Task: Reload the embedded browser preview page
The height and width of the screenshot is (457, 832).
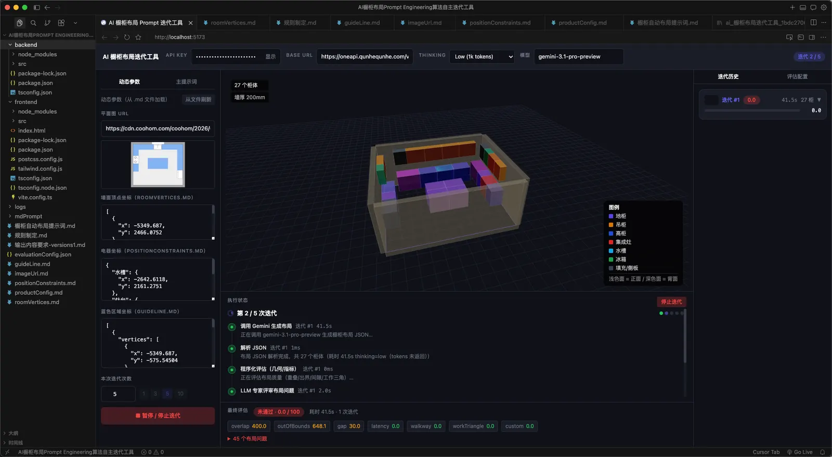Action: click(127, 37)
